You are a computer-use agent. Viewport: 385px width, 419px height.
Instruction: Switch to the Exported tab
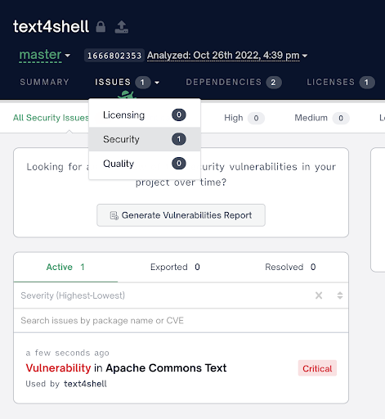coord(175,267)
